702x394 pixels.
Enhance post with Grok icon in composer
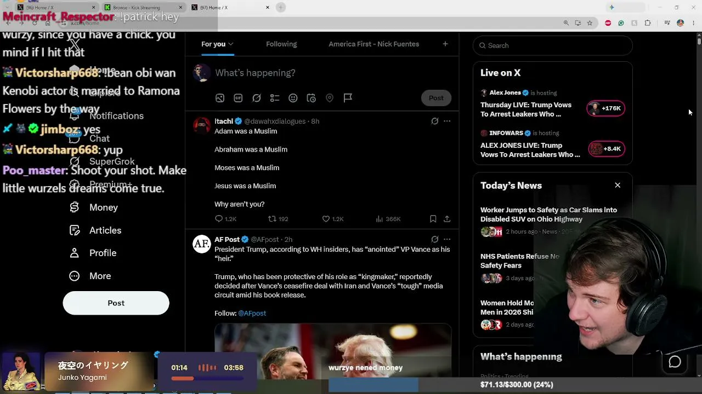pos(256,98)
